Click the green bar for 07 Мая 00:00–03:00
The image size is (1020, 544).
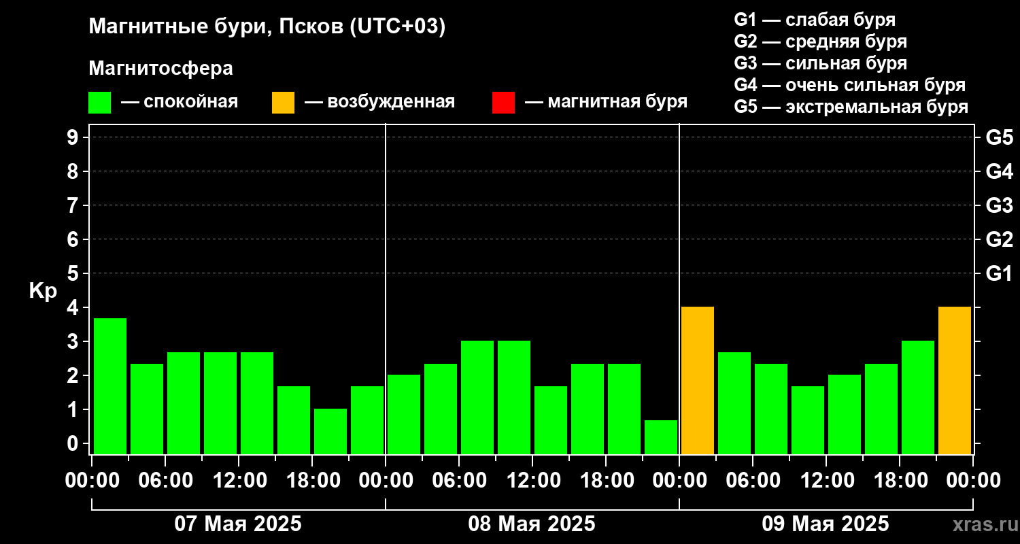pyautogui.click(x=110, y=386)
